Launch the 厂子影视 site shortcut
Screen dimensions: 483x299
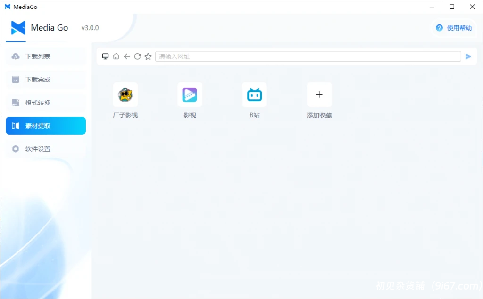(x=125, y=95)
